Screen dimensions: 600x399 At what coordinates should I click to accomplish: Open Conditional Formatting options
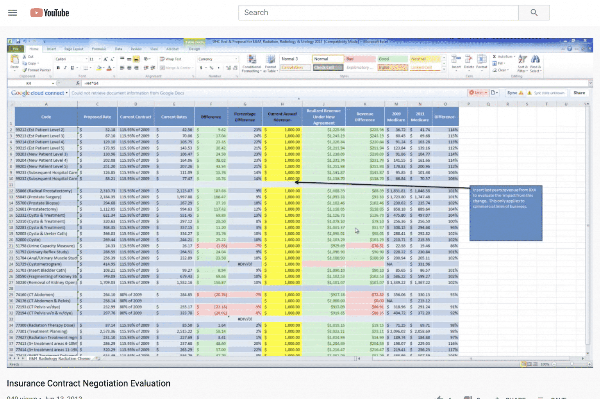[251, 64]
